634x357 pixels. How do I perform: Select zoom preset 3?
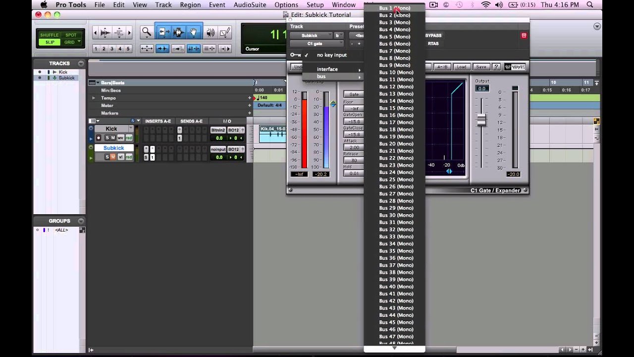click(112, 49)
